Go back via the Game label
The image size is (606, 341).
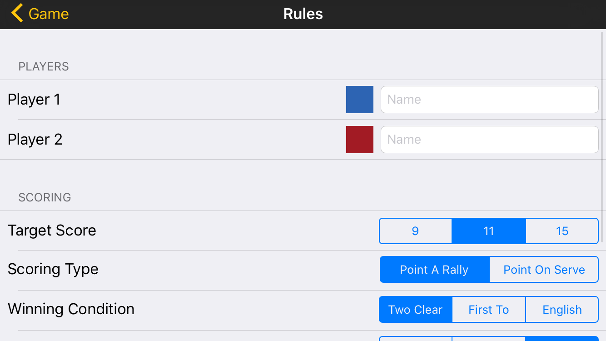49,14
